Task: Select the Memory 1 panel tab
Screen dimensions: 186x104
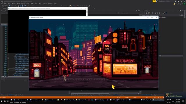Action: click(x=3, y=11)
